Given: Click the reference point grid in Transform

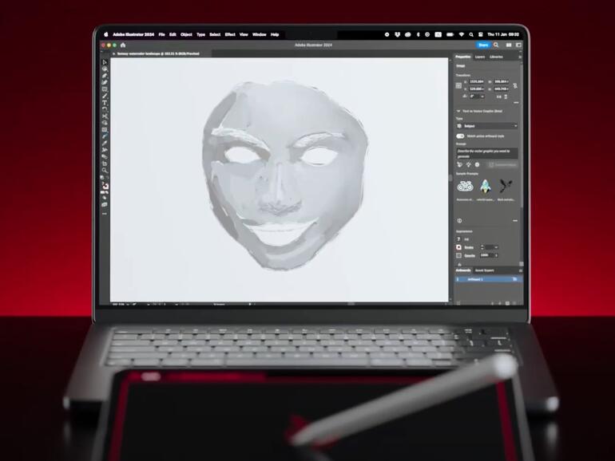Looking at the screenshot, I should (x=458, y=86).
